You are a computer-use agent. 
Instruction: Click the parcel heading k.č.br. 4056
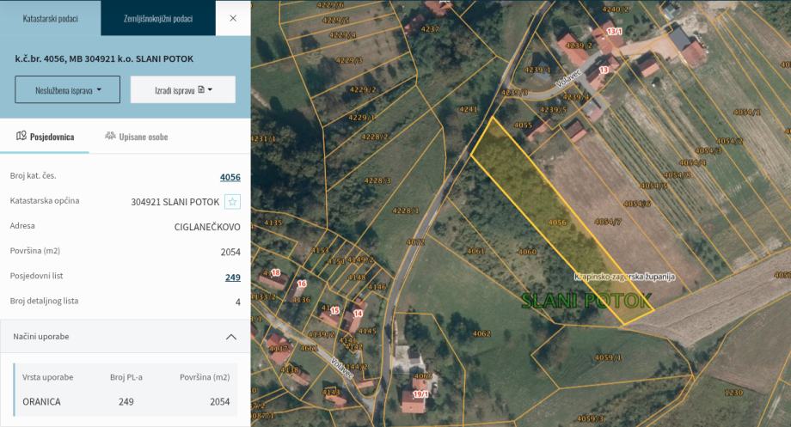[x=104, y=58]
